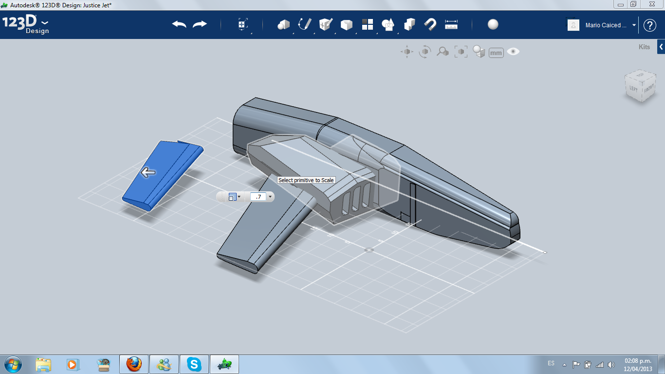Viewport: 665px width, 374px height.
Task: Change units with the mm button
Action: [x=496, y=53]
